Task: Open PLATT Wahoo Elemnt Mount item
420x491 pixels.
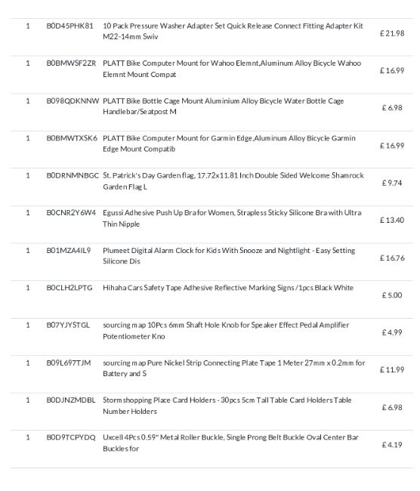Action: pyautogui.click(x=232, y=69)
